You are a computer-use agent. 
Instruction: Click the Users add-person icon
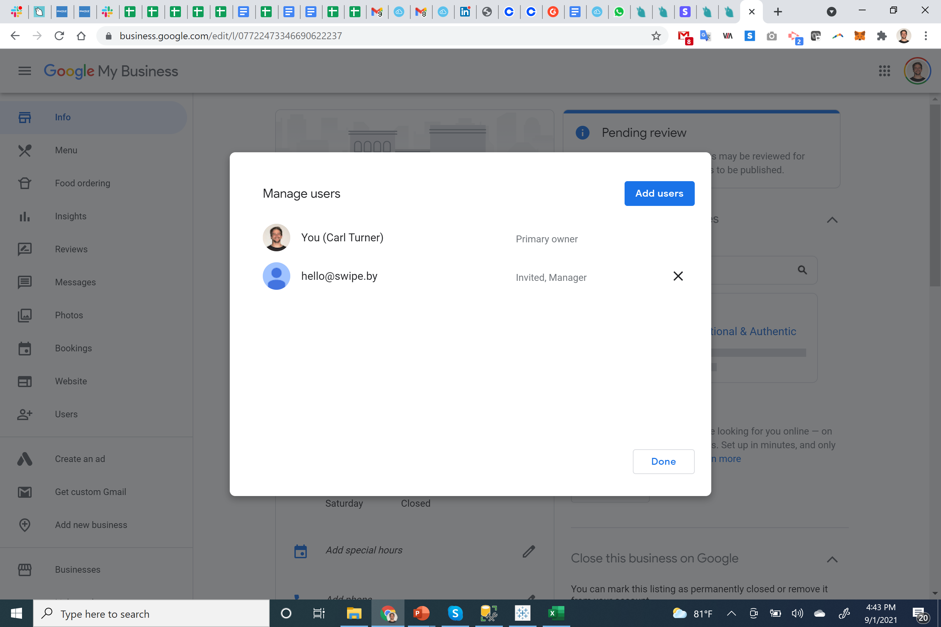24,414
